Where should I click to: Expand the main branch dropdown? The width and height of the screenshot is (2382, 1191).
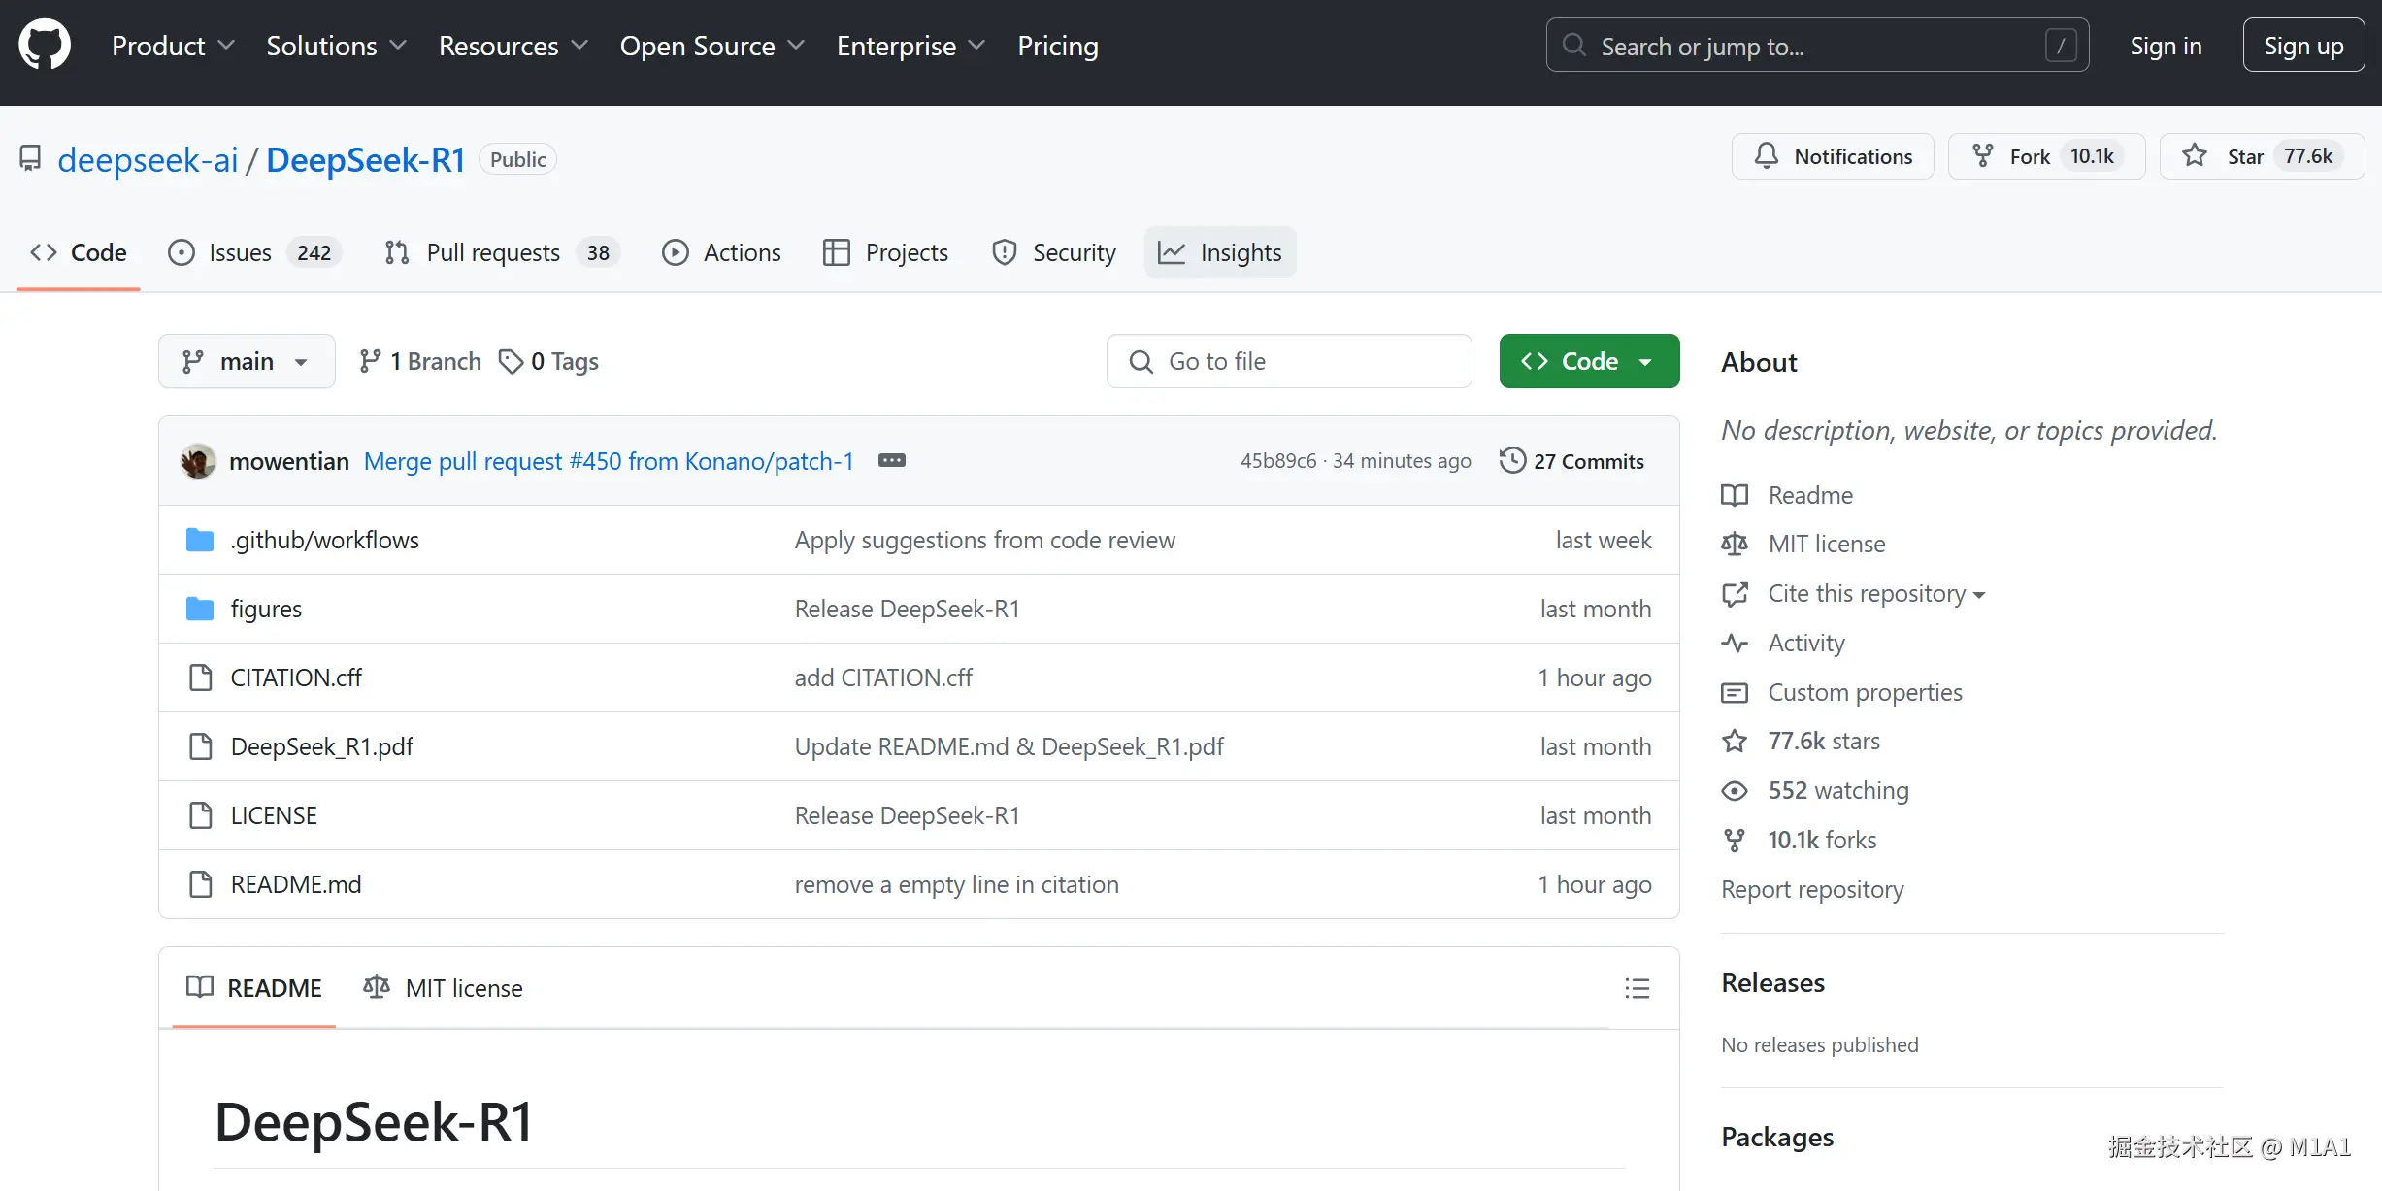coord(247,361)
